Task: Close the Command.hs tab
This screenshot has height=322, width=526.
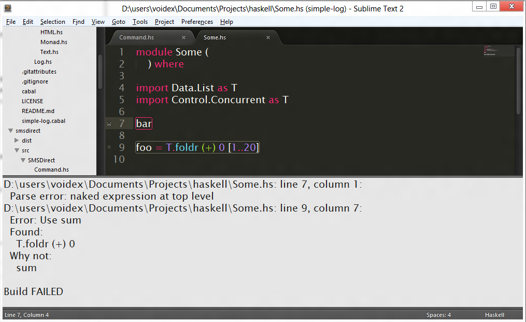Action: pos(184,37)
